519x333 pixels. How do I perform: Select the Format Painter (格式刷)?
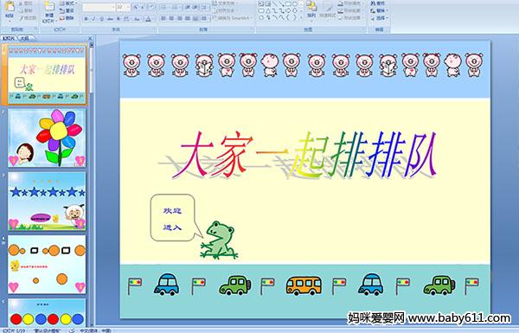(28, 18)
